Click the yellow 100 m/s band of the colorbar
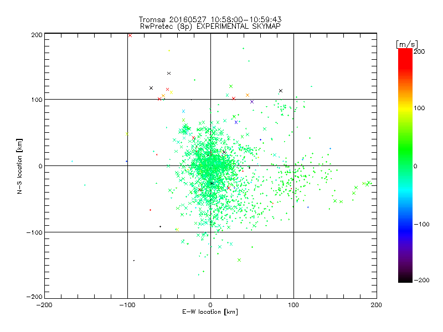This screenshot has height=332, width=443. (x=405, y=108)
